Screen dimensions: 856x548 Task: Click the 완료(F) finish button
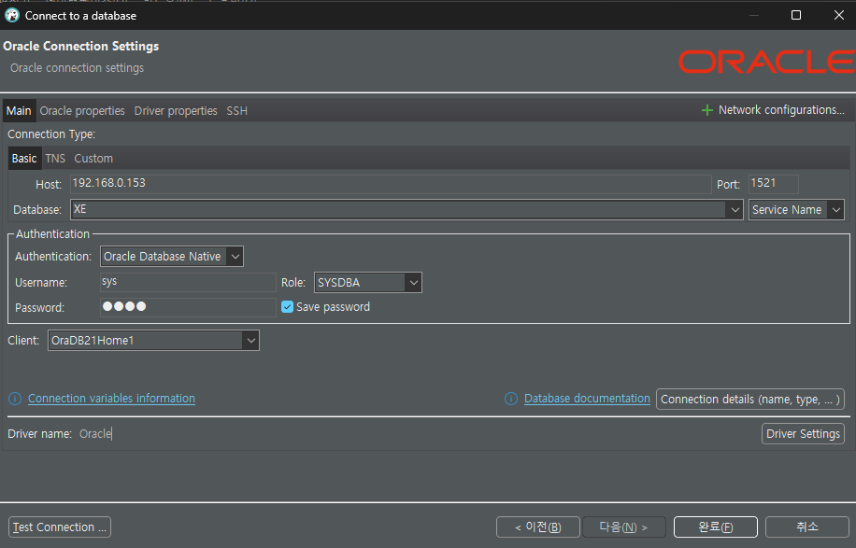tap(716, 527)
